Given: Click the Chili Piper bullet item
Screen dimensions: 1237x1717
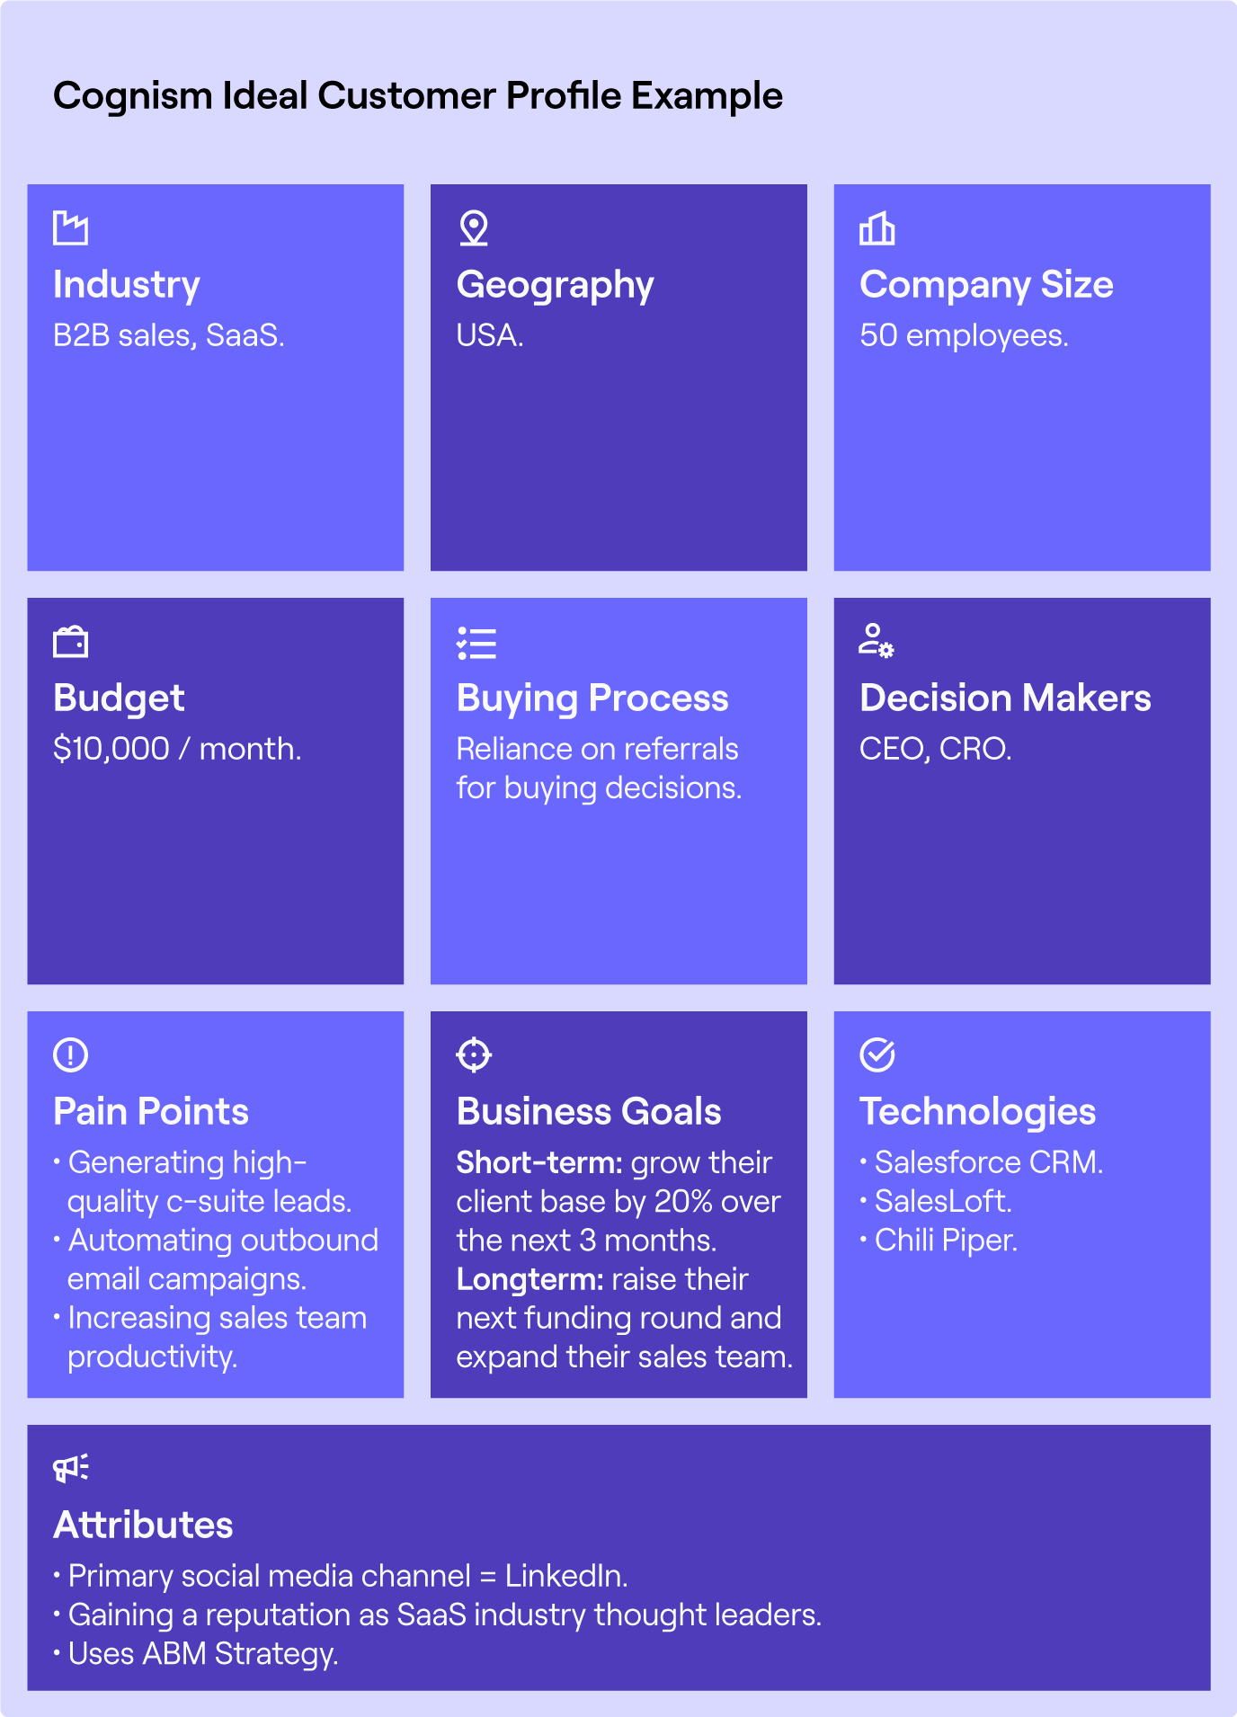Looking at the screenshot, I should click(946, 1241).
